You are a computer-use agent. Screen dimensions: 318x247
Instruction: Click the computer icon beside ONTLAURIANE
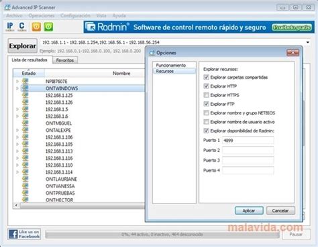tap(25, 179)
